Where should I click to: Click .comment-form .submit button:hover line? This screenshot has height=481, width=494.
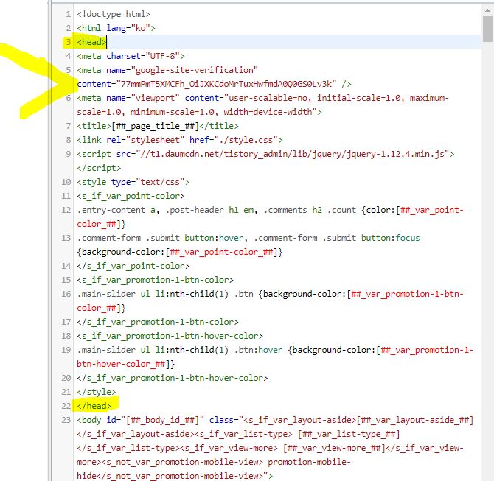(248, 238)
